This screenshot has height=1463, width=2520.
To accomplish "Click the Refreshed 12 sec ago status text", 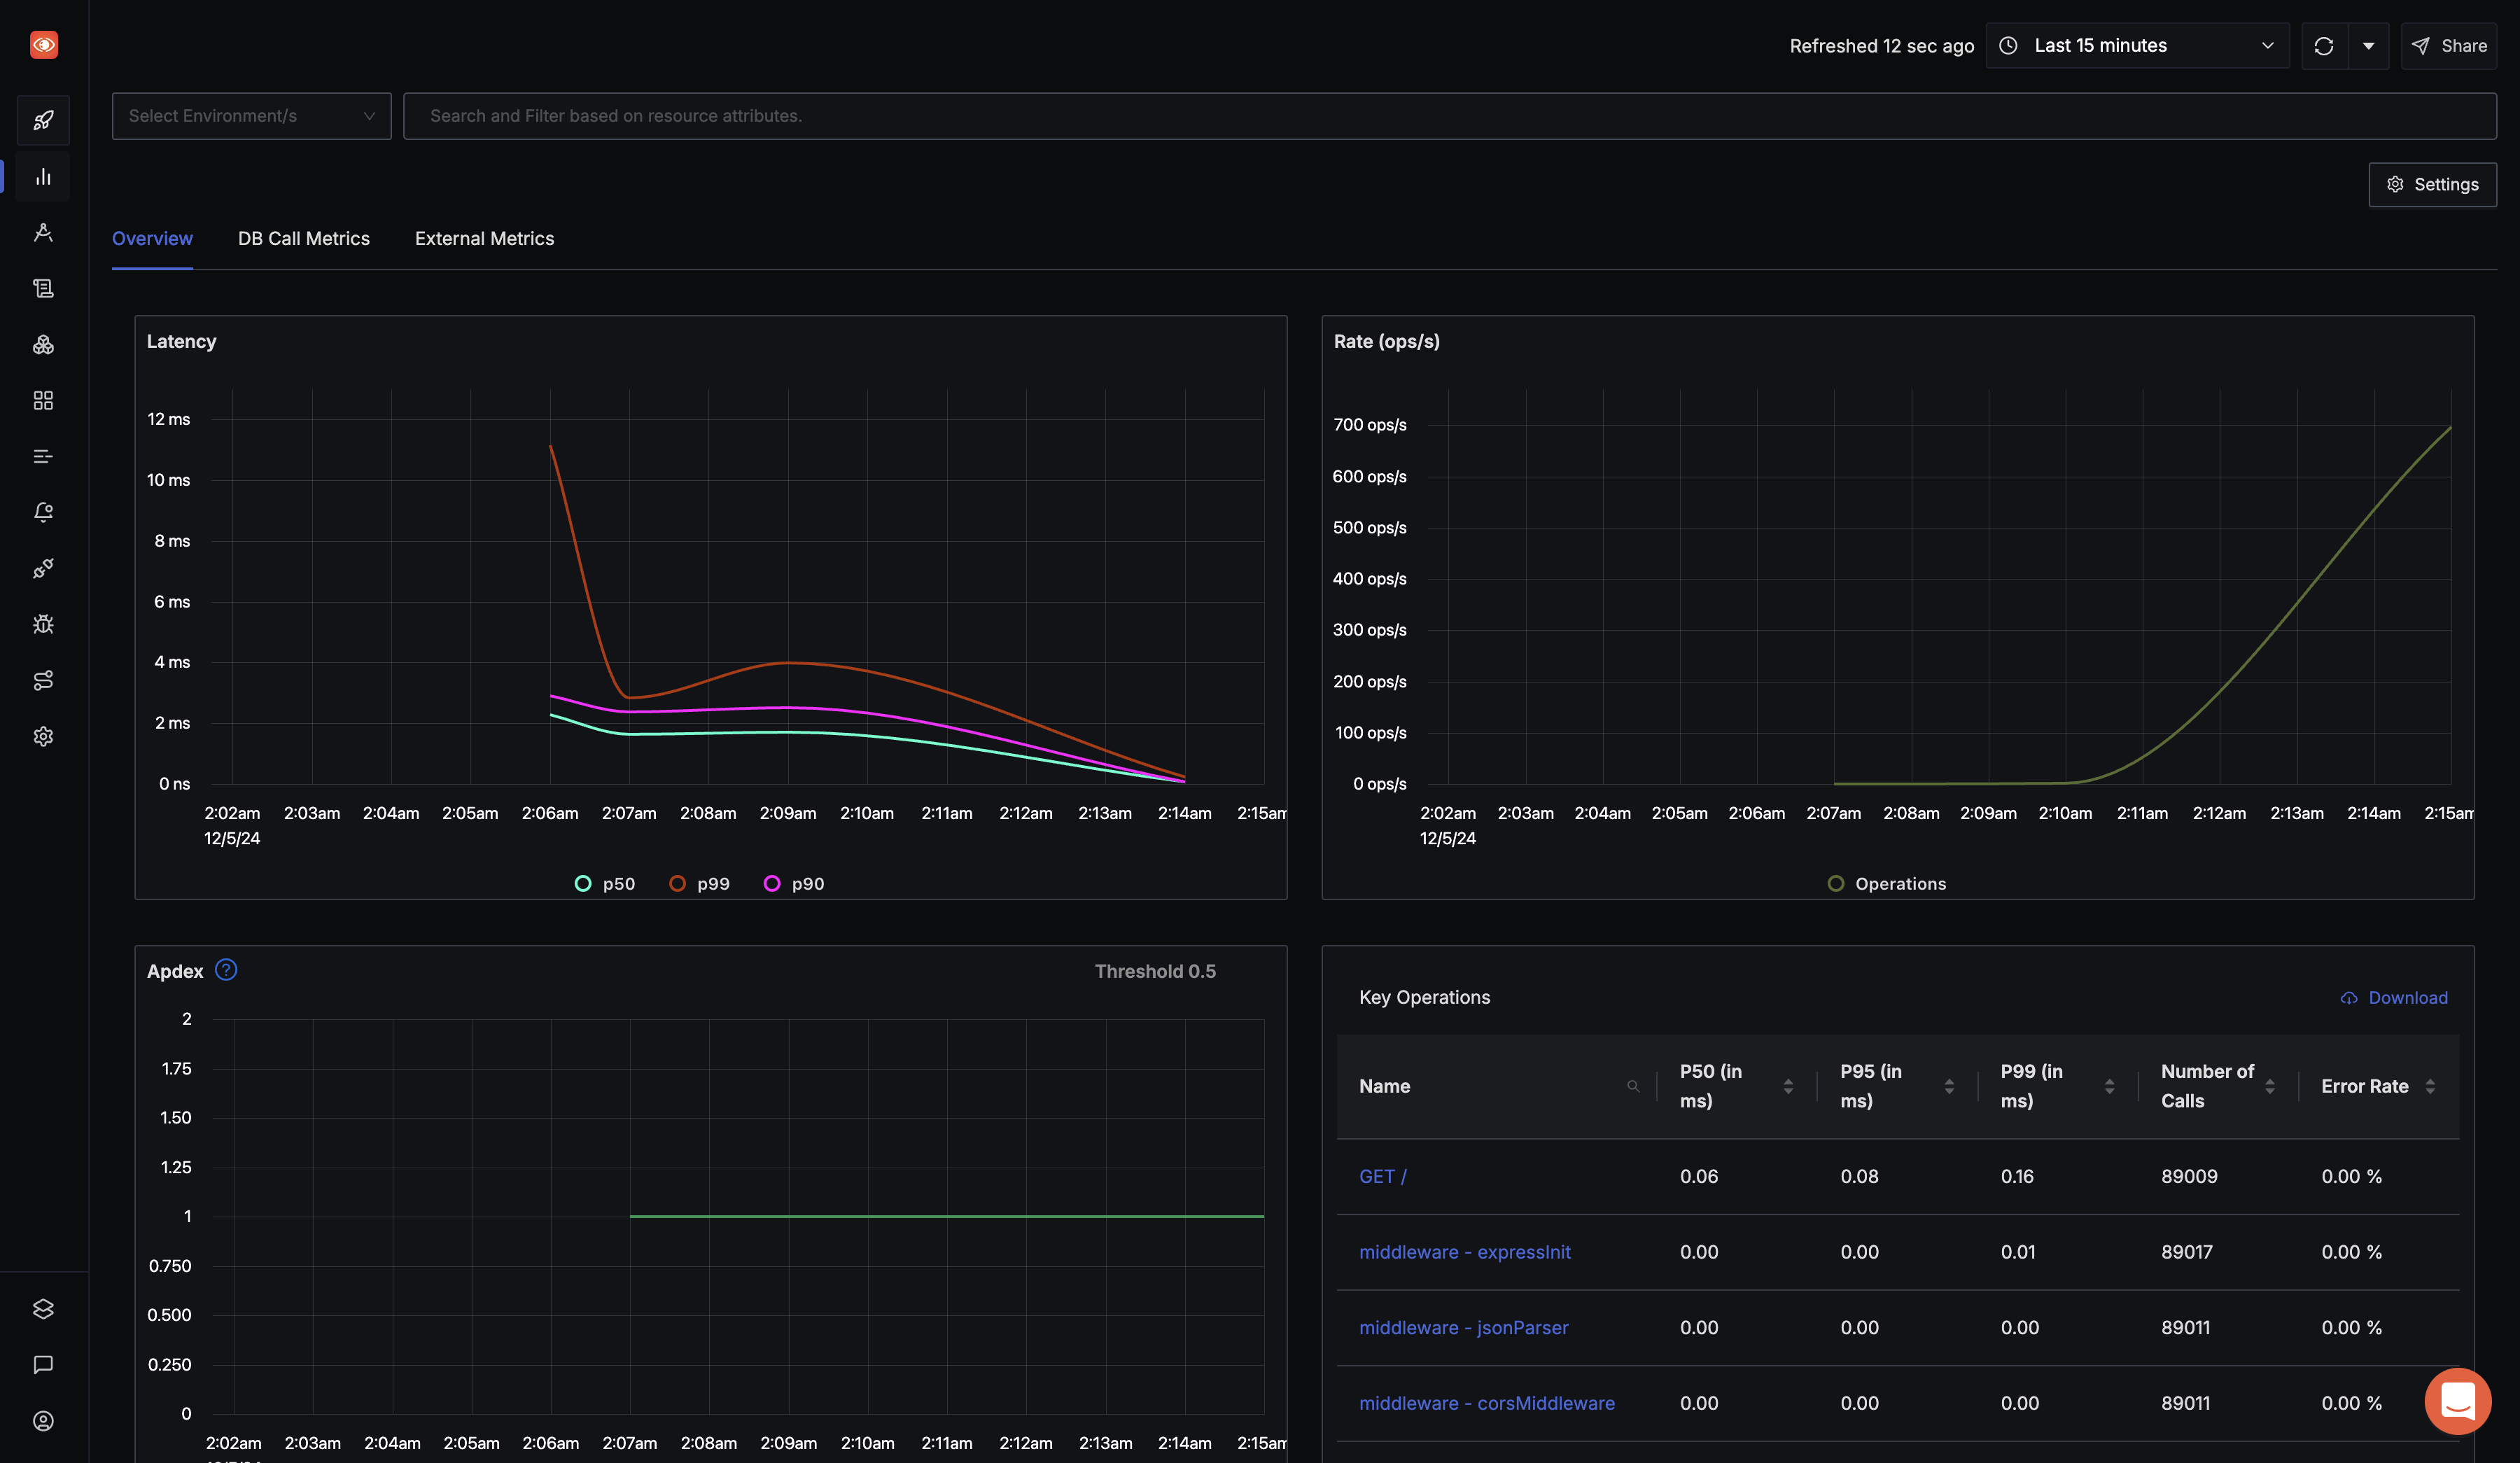I will click(x=1881, y=46).
